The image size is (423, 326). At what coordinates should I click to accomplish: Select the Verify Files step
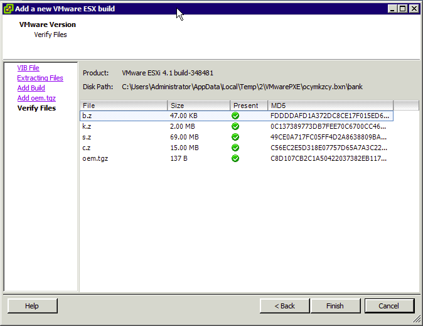click(36, 108)
